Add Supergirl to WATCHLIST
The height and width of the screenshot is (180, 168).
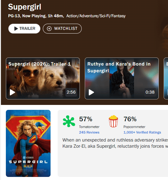click(62, 29)
